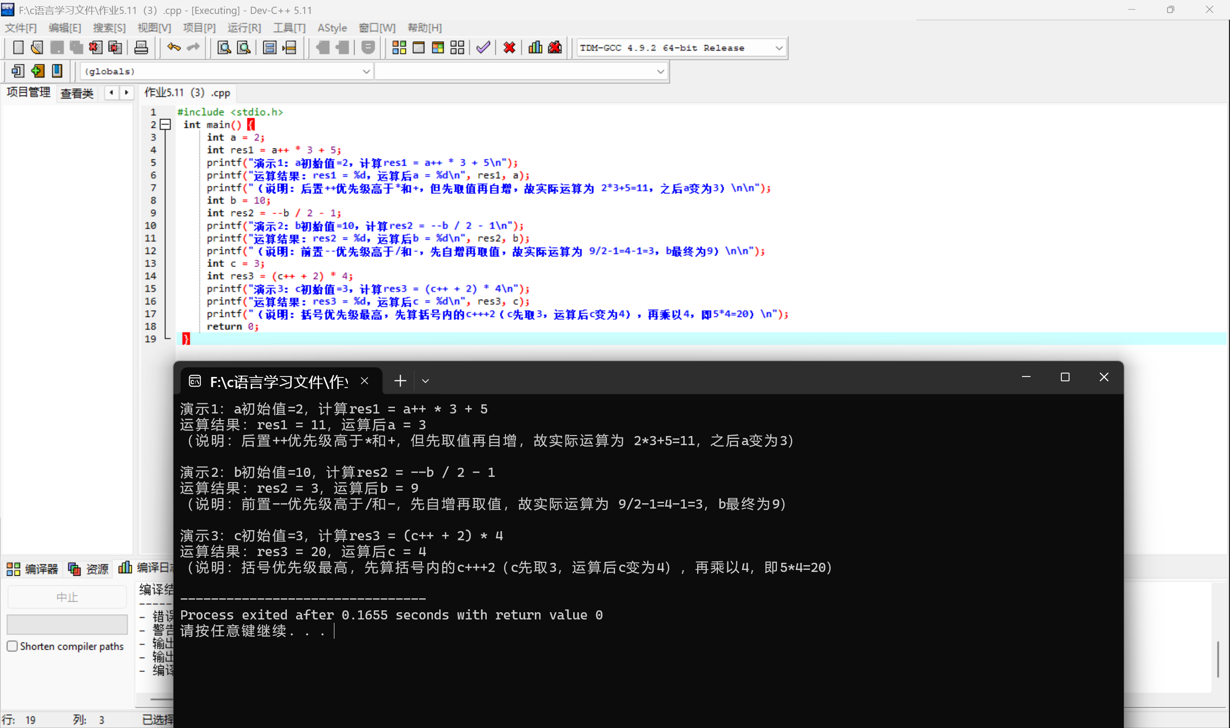Expand the (globals) scope dropdown
Viewport: 1230px width, 728px height.
tap(366, 72)
